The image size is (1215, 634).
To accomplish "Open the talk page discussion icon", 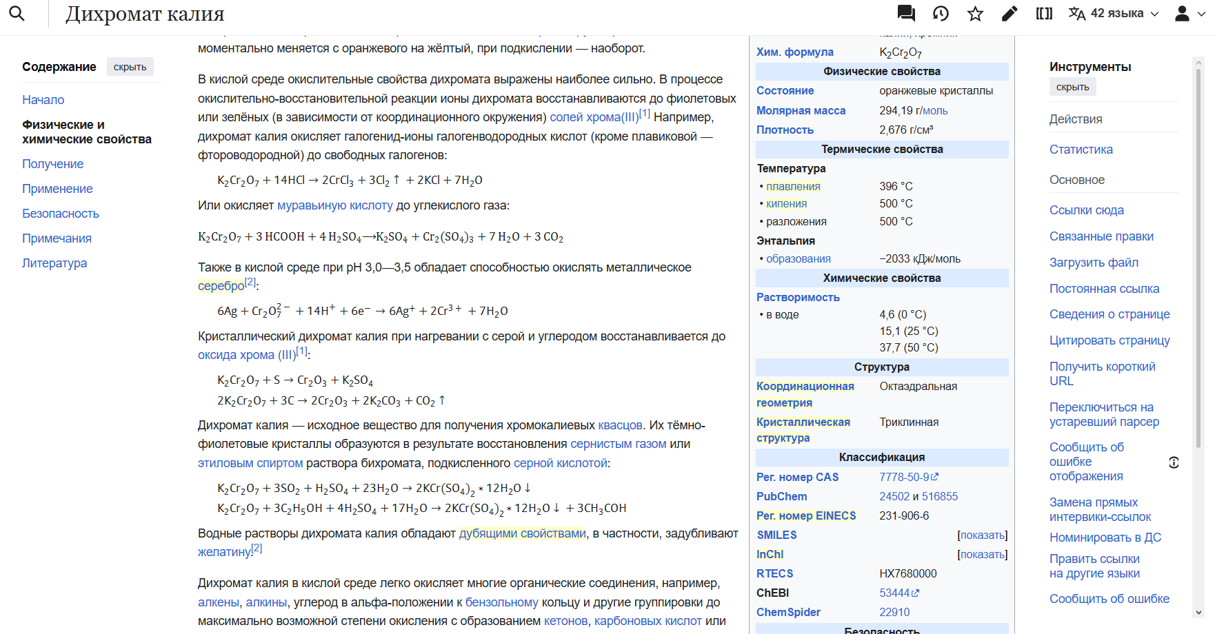I will coord(906,14).
